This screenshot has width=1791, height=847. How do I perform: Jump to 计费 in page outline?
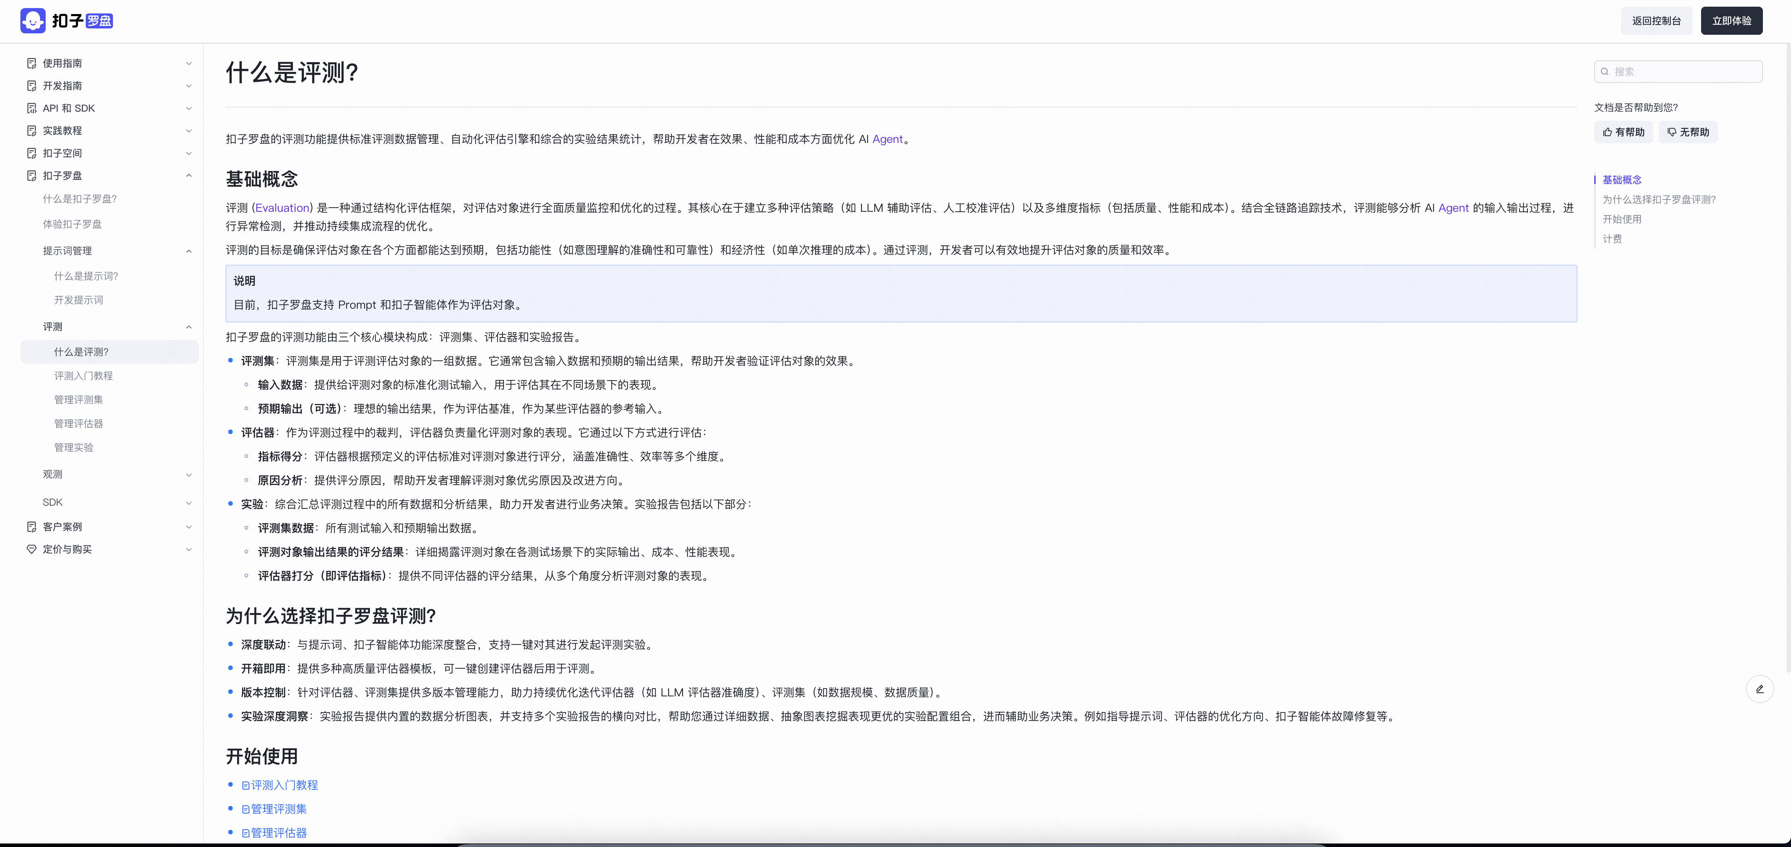(1611, 239)
